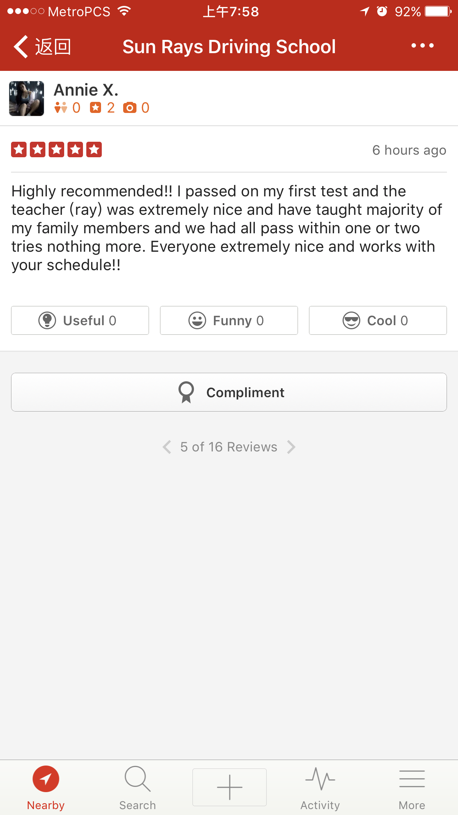Tap the plus add button
458x815 pixels.
click(229, 787)
